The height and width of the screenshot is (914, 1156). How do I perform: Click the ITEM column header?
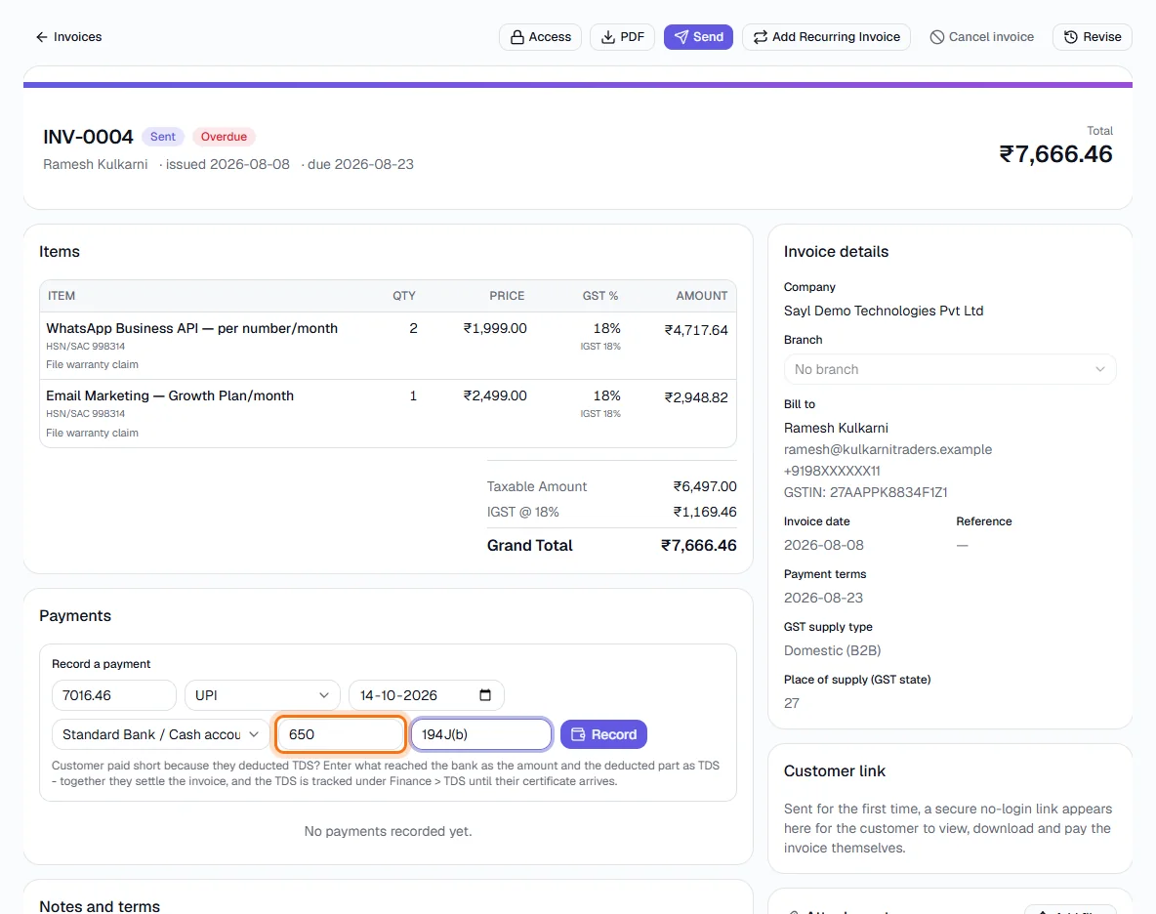pyautogui.click(x=62, y=296)
